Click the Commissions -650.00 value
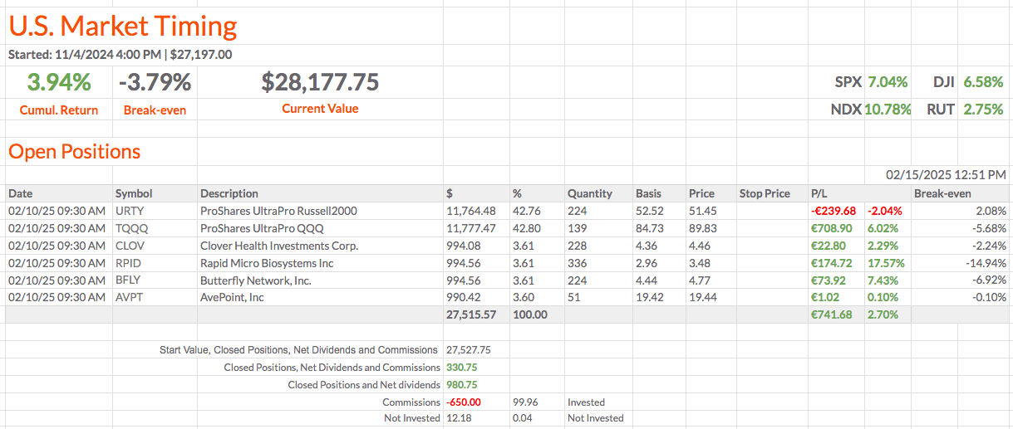Screen dimensions: 1013x429 465,402
